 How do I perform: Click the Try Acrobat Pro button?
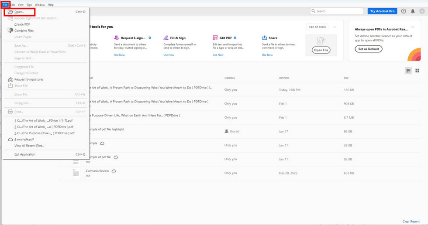click(382, 11)
